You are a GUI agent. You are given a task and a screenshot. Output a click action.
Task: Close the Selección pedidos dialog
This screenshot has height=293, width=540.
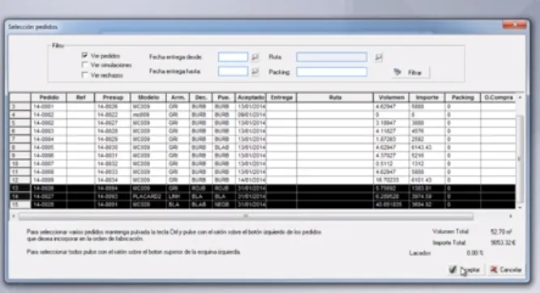point(514,25)
